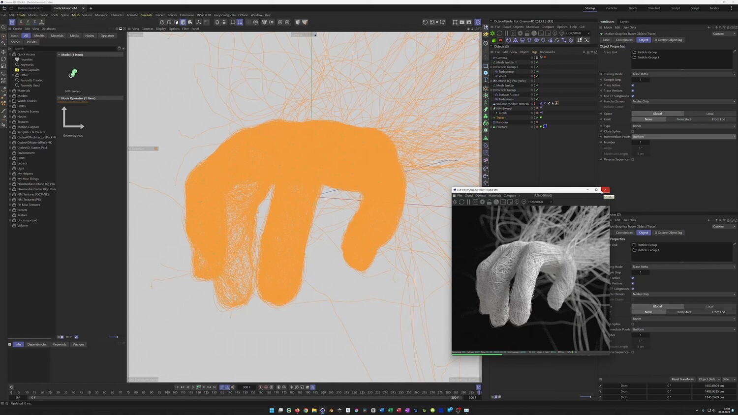
Task: Open the Simulate menu
Action: (147, 15)
